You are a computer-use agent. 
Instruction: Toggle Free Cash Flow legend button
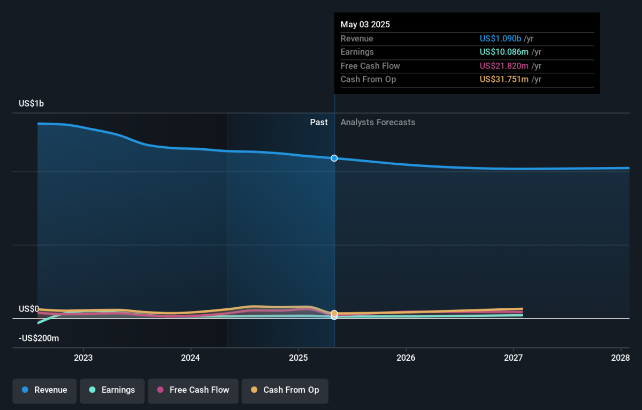193,390
